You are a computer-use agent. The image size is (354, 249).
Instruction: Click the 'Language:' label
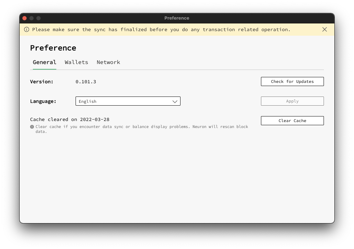[43, 101]
